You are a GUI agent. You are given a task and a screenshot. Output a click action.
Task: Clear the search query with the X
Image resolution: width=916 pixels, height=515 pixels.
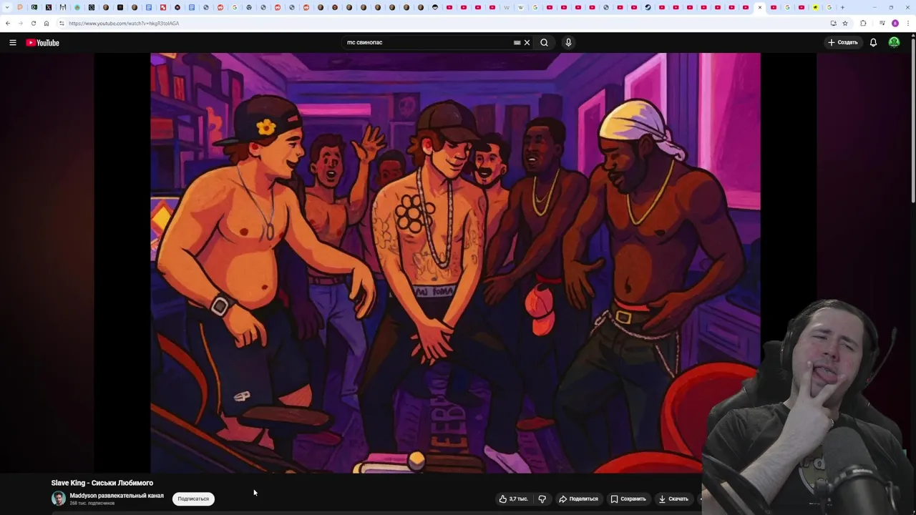527,42
